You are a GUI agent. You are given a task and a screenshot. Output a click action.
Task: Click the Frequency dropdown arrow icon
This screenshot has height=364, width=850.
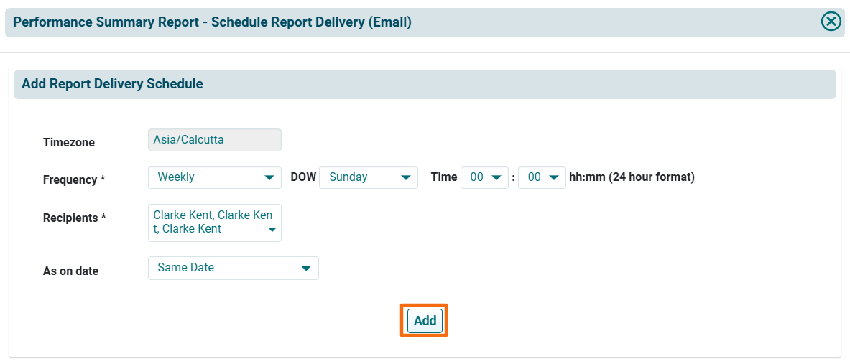(269, 177)
